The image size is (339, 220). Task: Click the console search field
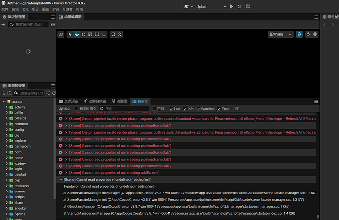124,109
